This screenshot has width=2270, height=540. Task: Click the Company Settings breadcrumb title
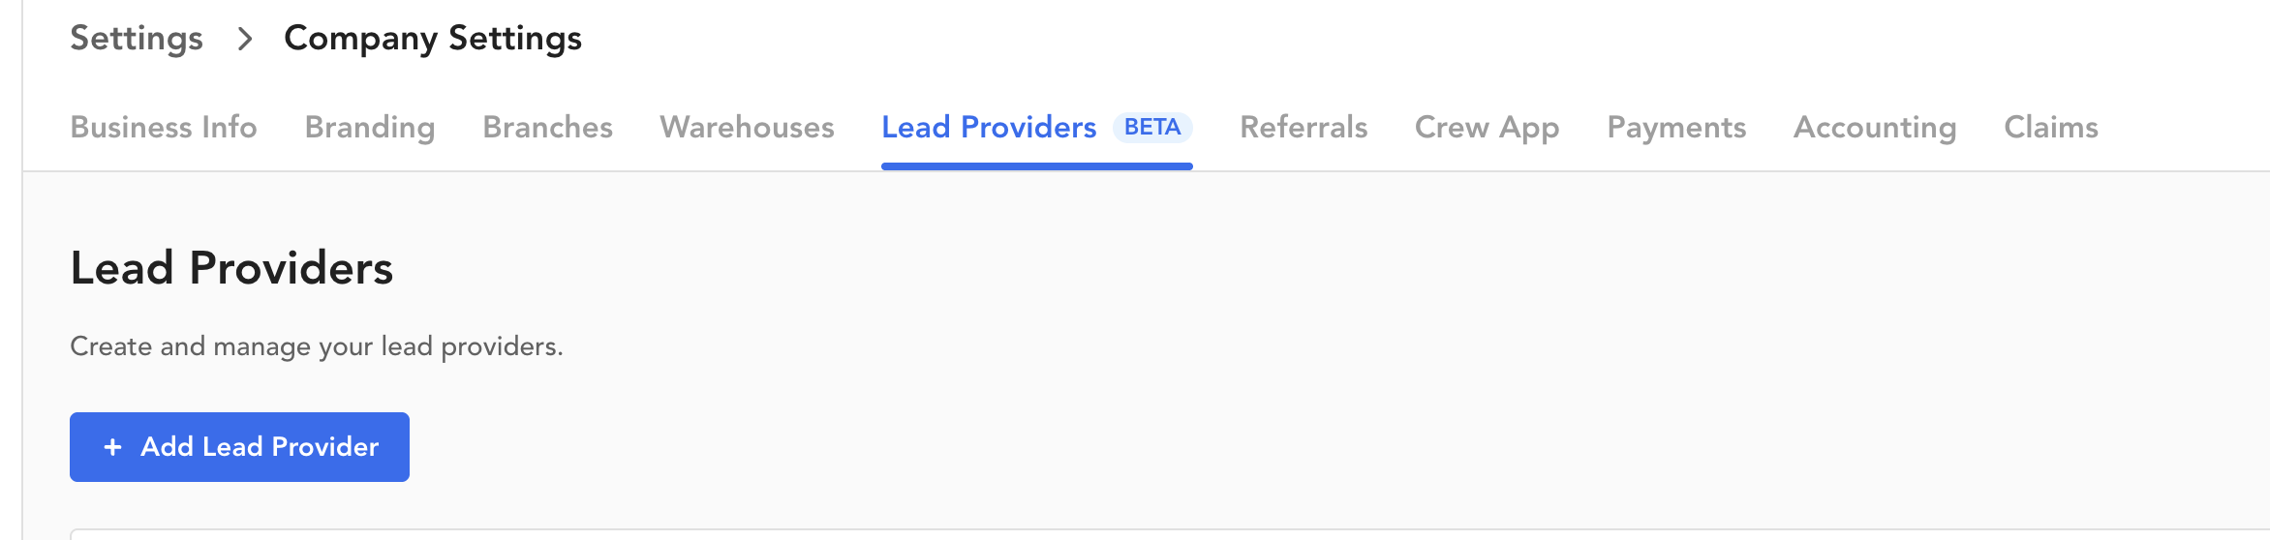pos(432,39)
